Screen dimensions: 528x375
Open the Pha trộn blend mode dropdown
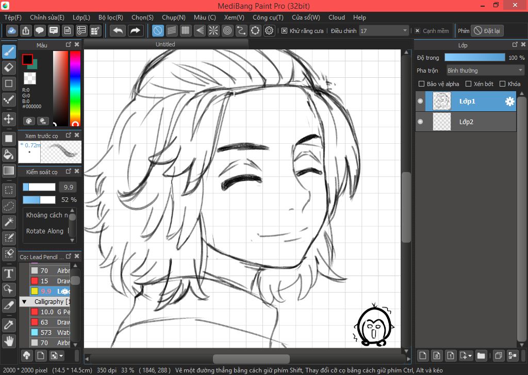point(485,71)
